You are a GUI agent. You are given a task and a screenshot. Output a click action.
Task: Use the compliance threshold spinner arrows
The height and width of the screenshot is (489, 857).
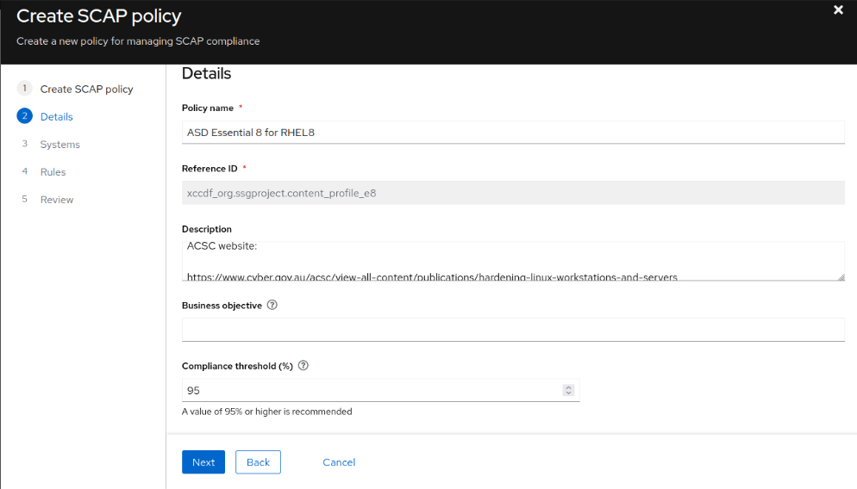pyautogui.click(x=568, y=390)
